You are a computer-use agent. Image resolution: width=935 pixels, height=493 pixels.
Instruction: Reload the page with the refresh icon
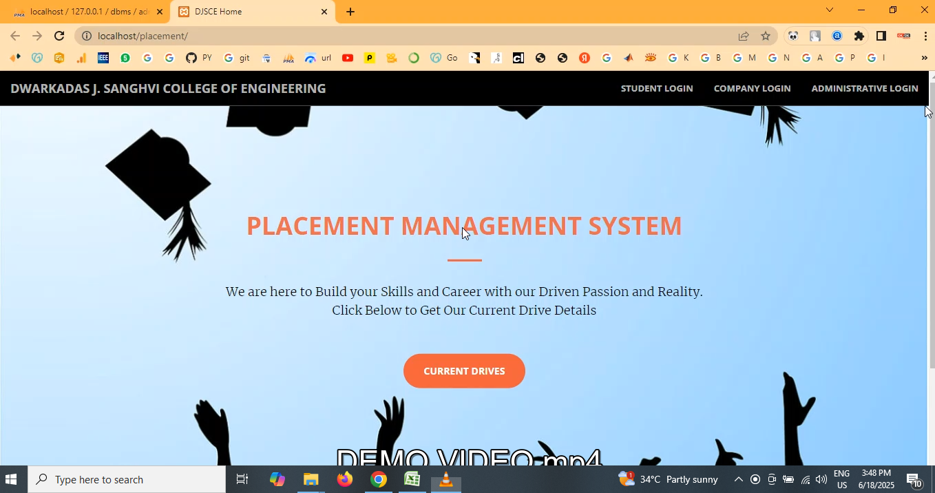tap(59, 36)
